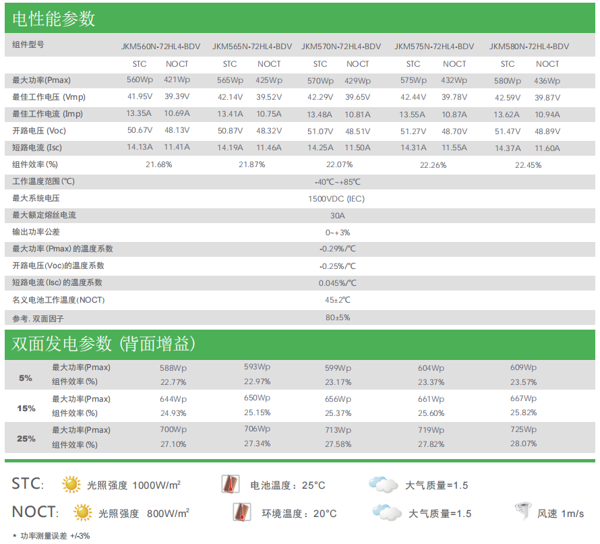Click the 656Wp bifacial power value
Screen dimensions: 600x544
click(338, 399)
